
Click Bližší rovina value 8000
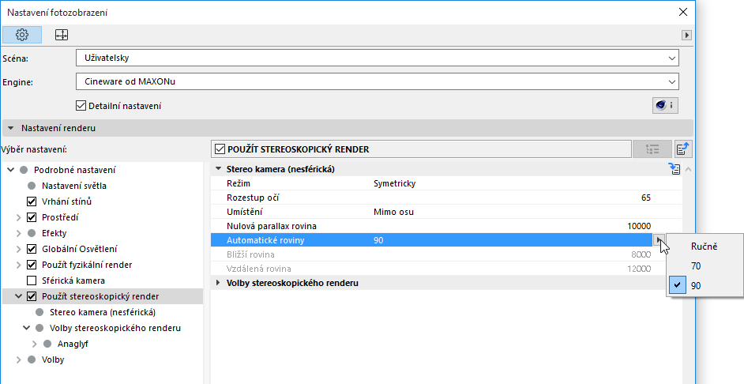coord(641,254)
